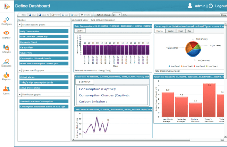Image resolution: width=227 pixels, height=147 pixels.
Task: Open the Configure section in sidebar
Action: click(x=6, y=20)
